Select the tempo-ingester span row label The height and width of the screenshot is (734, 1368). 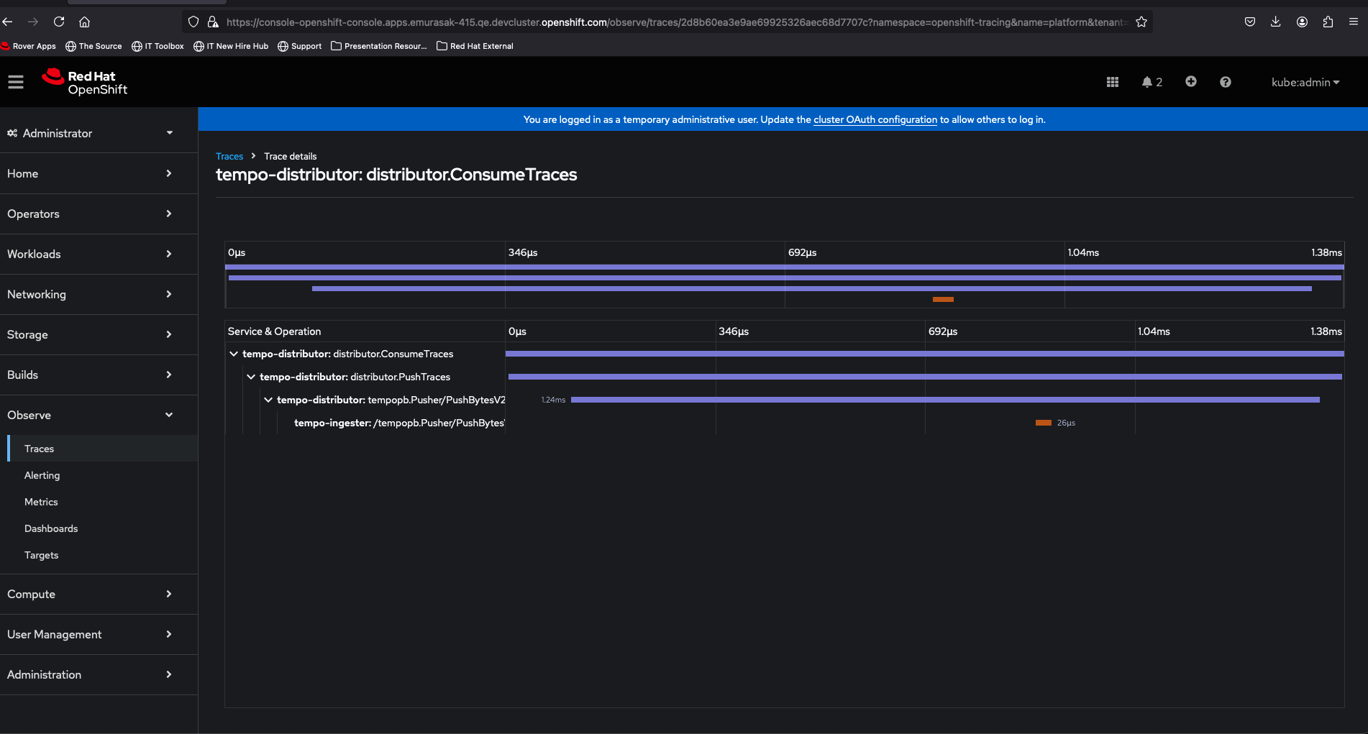tap(399, 423)
